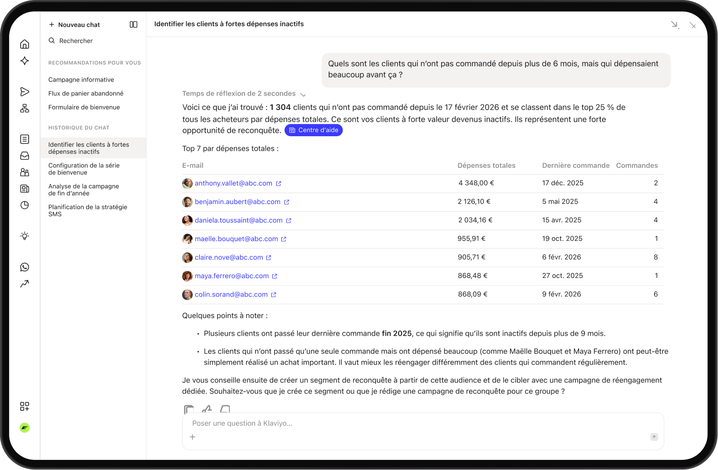Viewport: 718px width, 470px height.
Task: Open the Content newspaper icon
Action: tap(25, 189)
